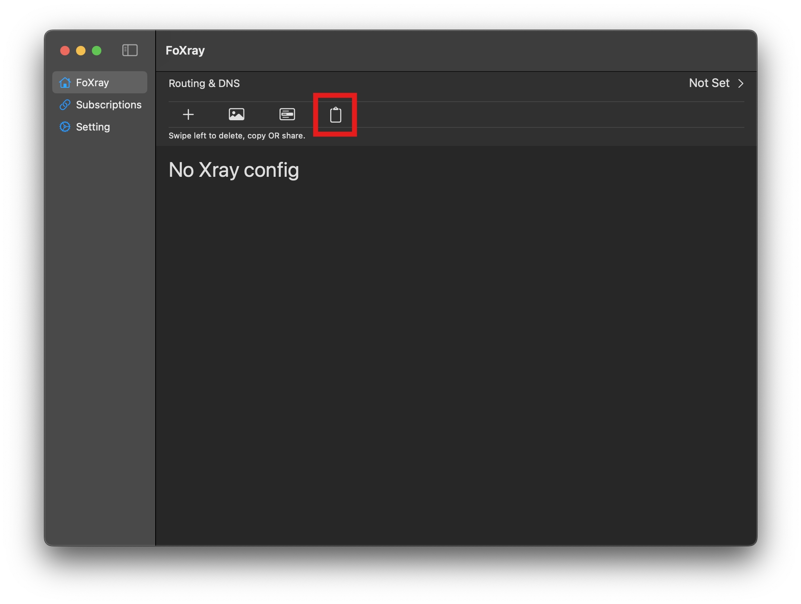Import config from photo image icon
Viewport: 801px width, 604px height.
[236, 115]
